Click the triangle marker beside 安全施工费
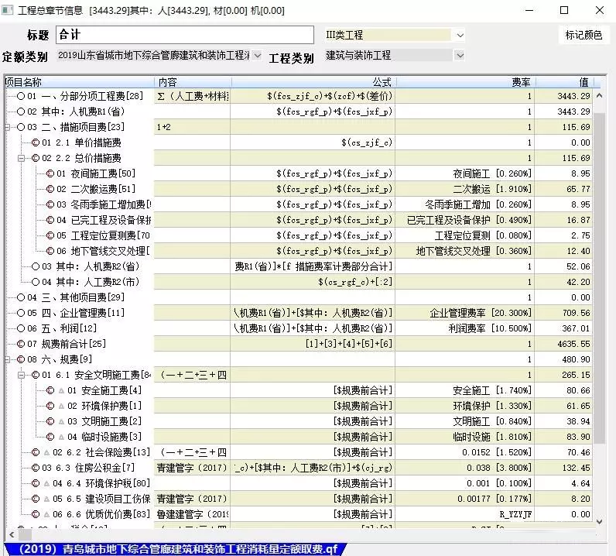The width and height of the screenshot is (616, 556). tap(61, 391)
